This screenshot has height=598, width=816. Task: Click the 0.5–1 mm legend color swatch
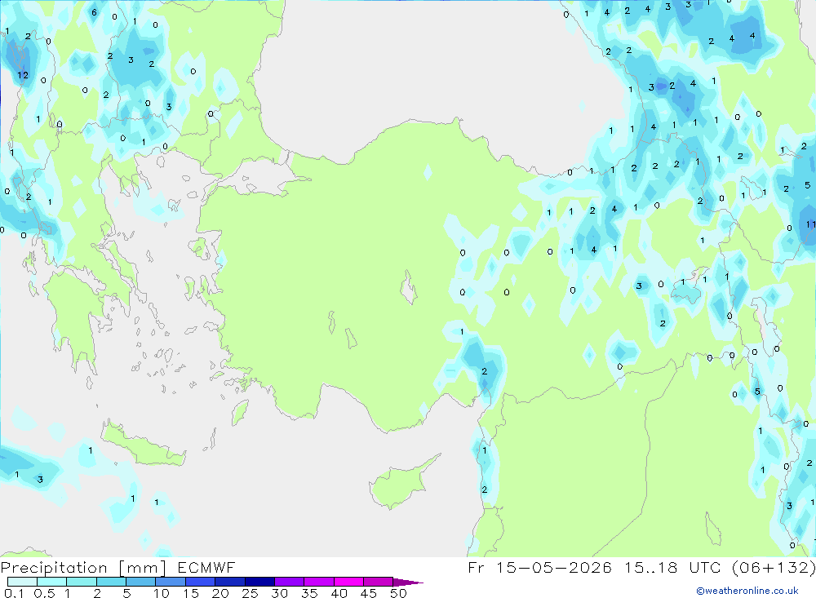52,582
